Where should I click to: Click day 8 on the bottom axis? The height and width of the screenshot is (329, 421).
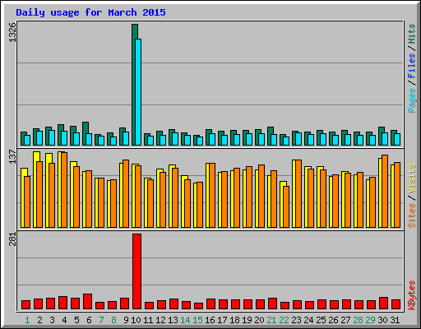[113, 320]
